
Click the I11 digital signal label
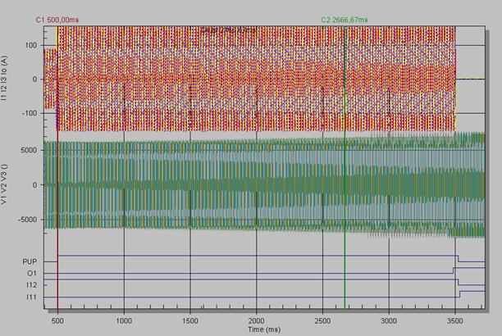tap(31, 297)
